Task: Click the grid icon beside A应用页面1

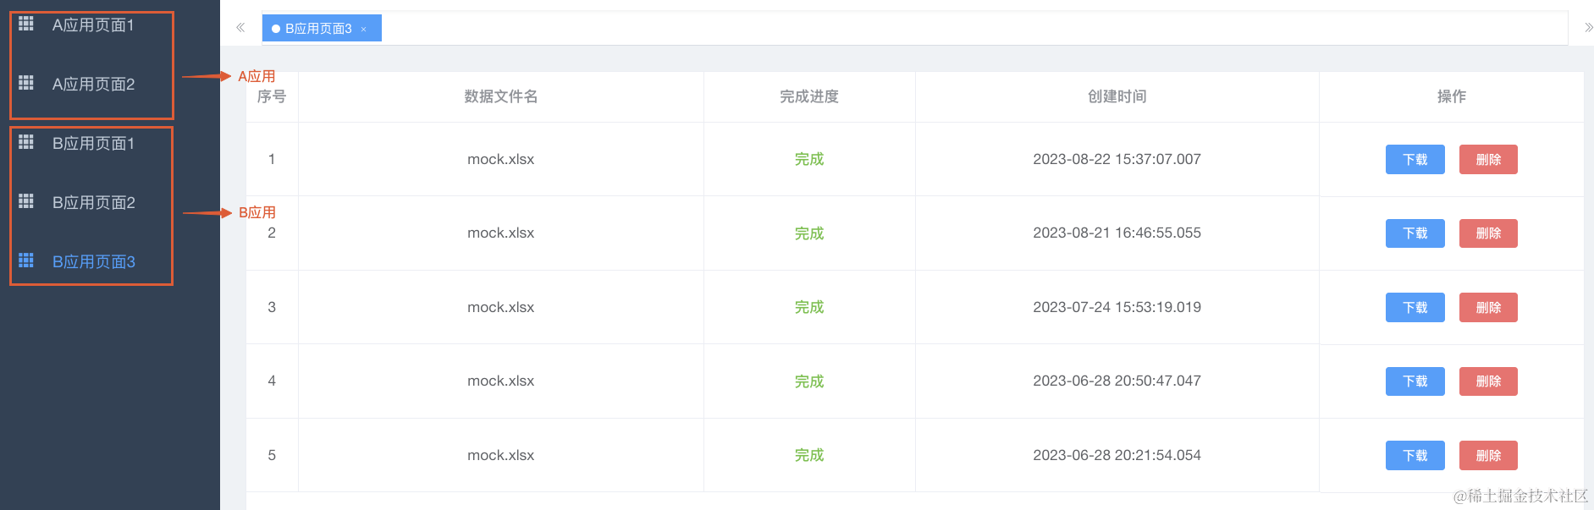Action: 26,24
